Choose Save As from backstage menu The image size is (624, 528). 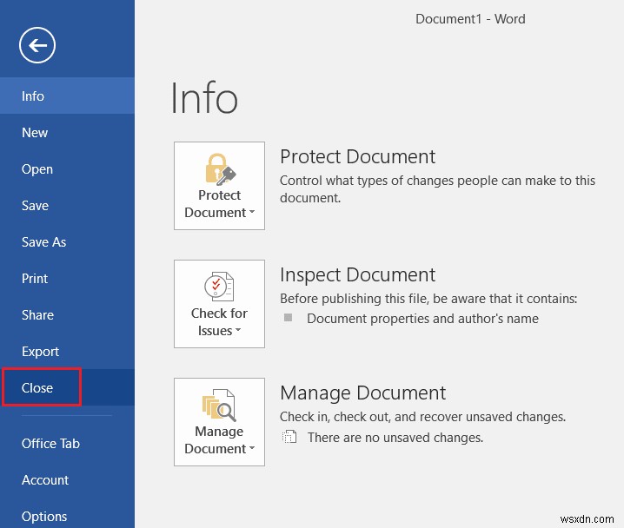(x=67, y=241)
